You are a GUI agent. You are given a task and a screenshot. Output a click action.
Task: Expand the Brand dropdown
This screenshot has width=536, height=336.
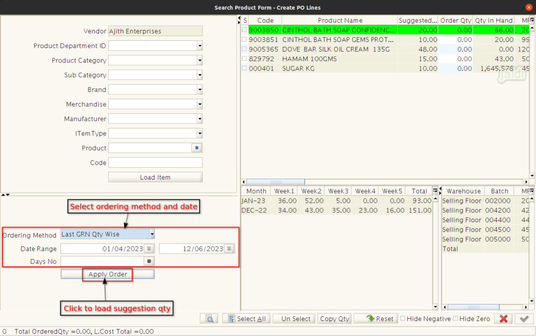click(x=199, y=90)
